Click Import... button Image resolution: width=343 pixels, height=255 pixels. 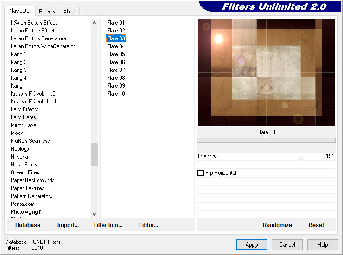[x=68, y=225]
